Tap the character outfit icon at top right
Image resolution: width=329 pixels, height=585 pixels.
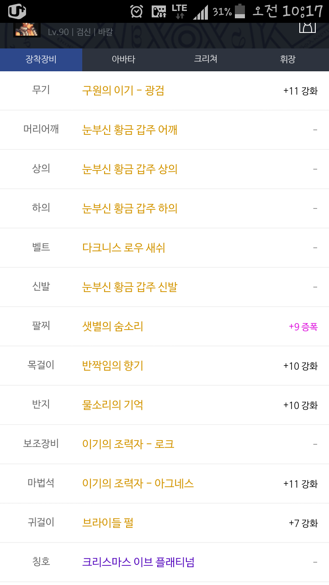pyautogui.click(x=308, y=27)
